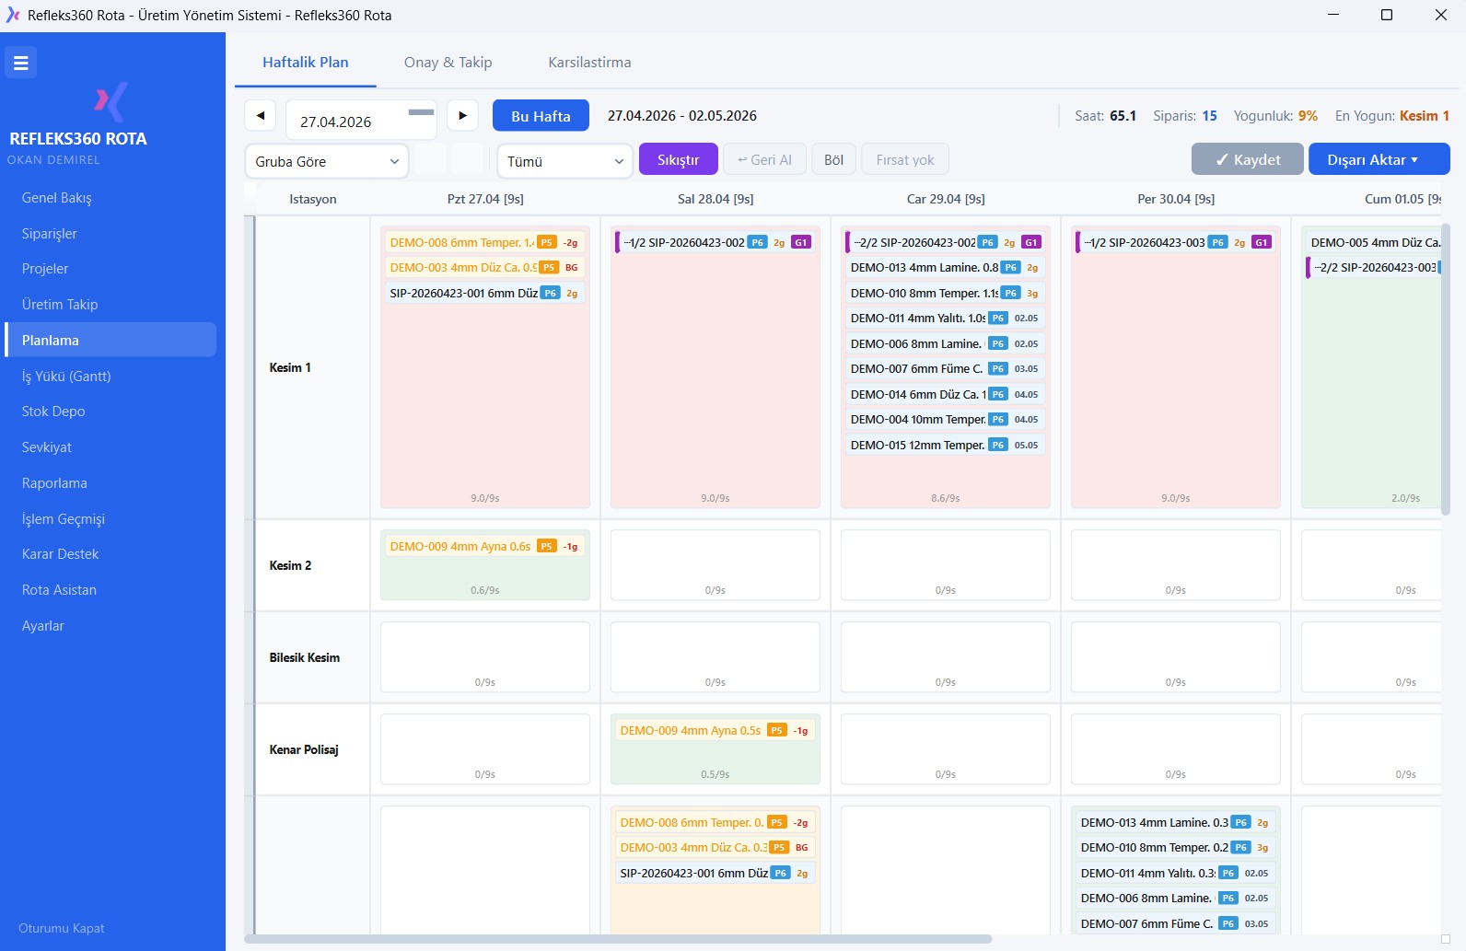Click P5 badge on DEMO-009 in Kesim 2
The width and height of the screenshot is (1466, 951).
pyautogui.click(x=547, y=547)
